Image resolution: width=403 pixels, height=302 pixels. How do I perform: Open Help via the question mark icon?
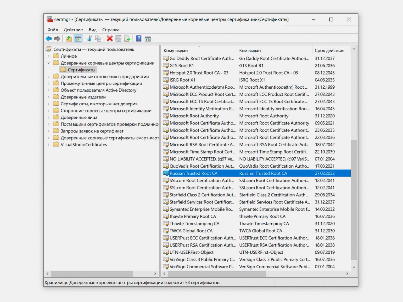pyautogui.click(x=139, y=39)
